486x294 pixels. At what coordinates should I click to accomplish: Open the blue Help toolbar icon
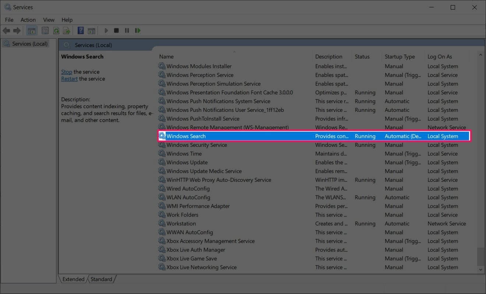[x=81, y=31]
